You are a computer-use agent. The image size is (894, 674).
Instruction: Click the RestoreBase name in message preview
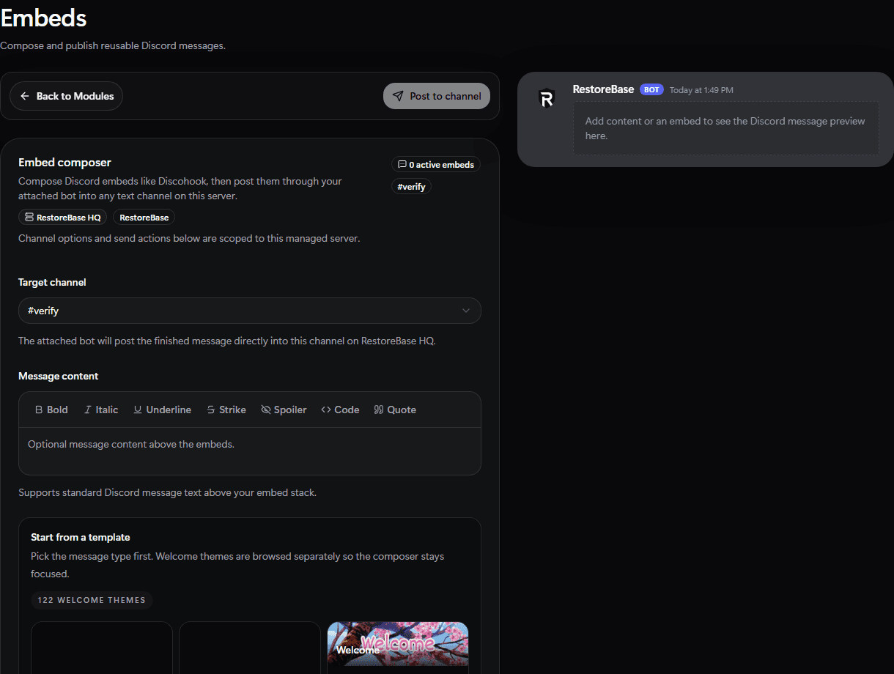[x=603, y=89]
